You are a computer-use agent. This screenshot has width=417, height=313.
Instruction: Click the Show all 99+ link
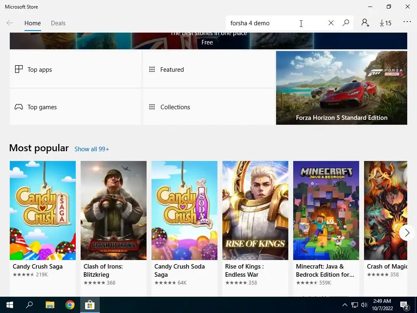(92, 149)
